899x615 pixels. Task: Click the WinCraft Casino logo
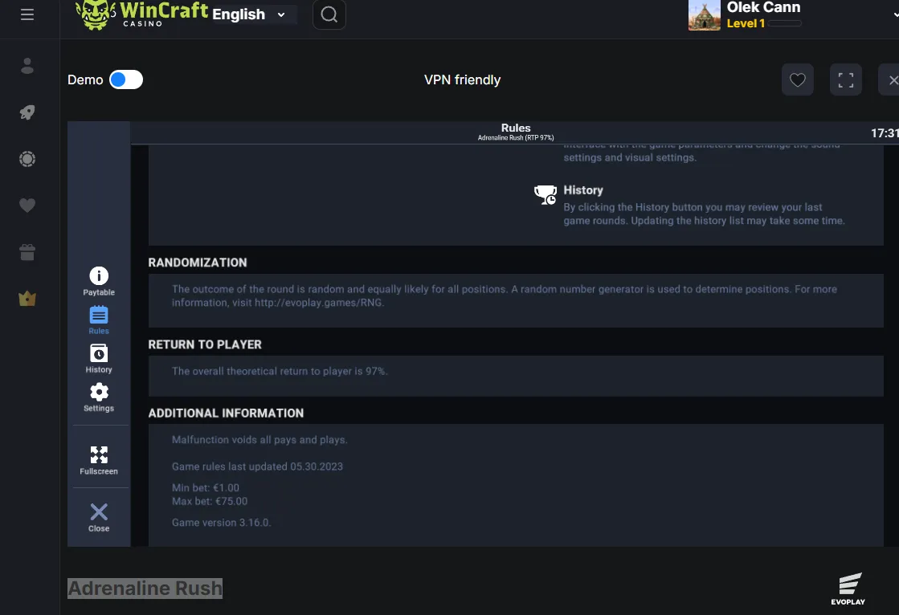141,14
